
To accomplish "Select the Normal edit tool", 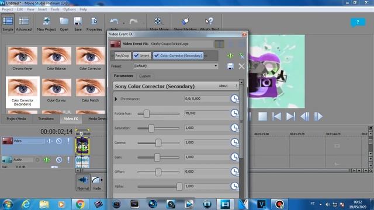I will tap(83, 183).
